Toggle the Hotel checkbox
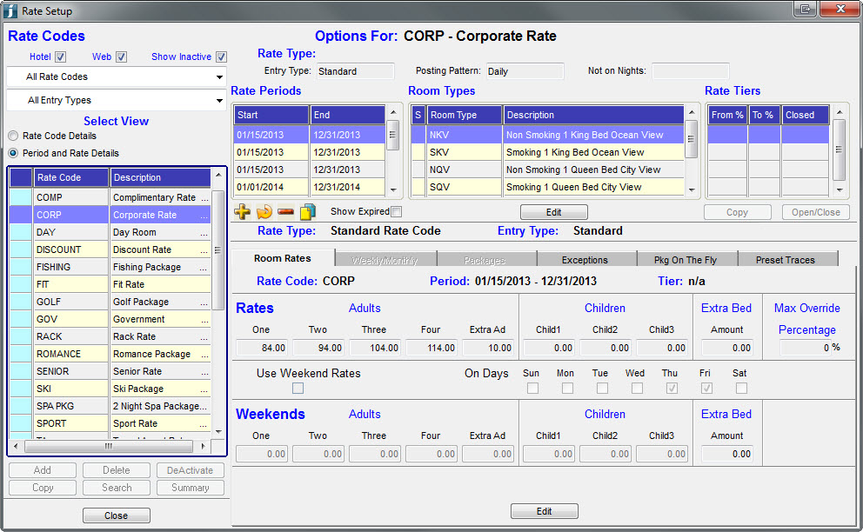 pyautogui.click(x=61, y=57)
